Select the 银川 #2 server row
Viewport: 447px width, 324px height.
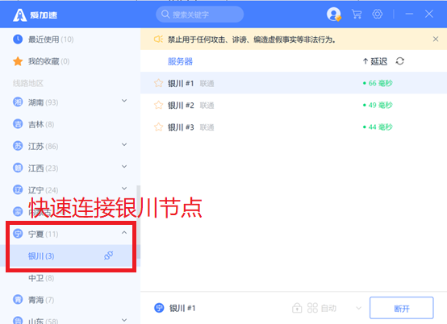pyautogui.click(x=294, y=105)
